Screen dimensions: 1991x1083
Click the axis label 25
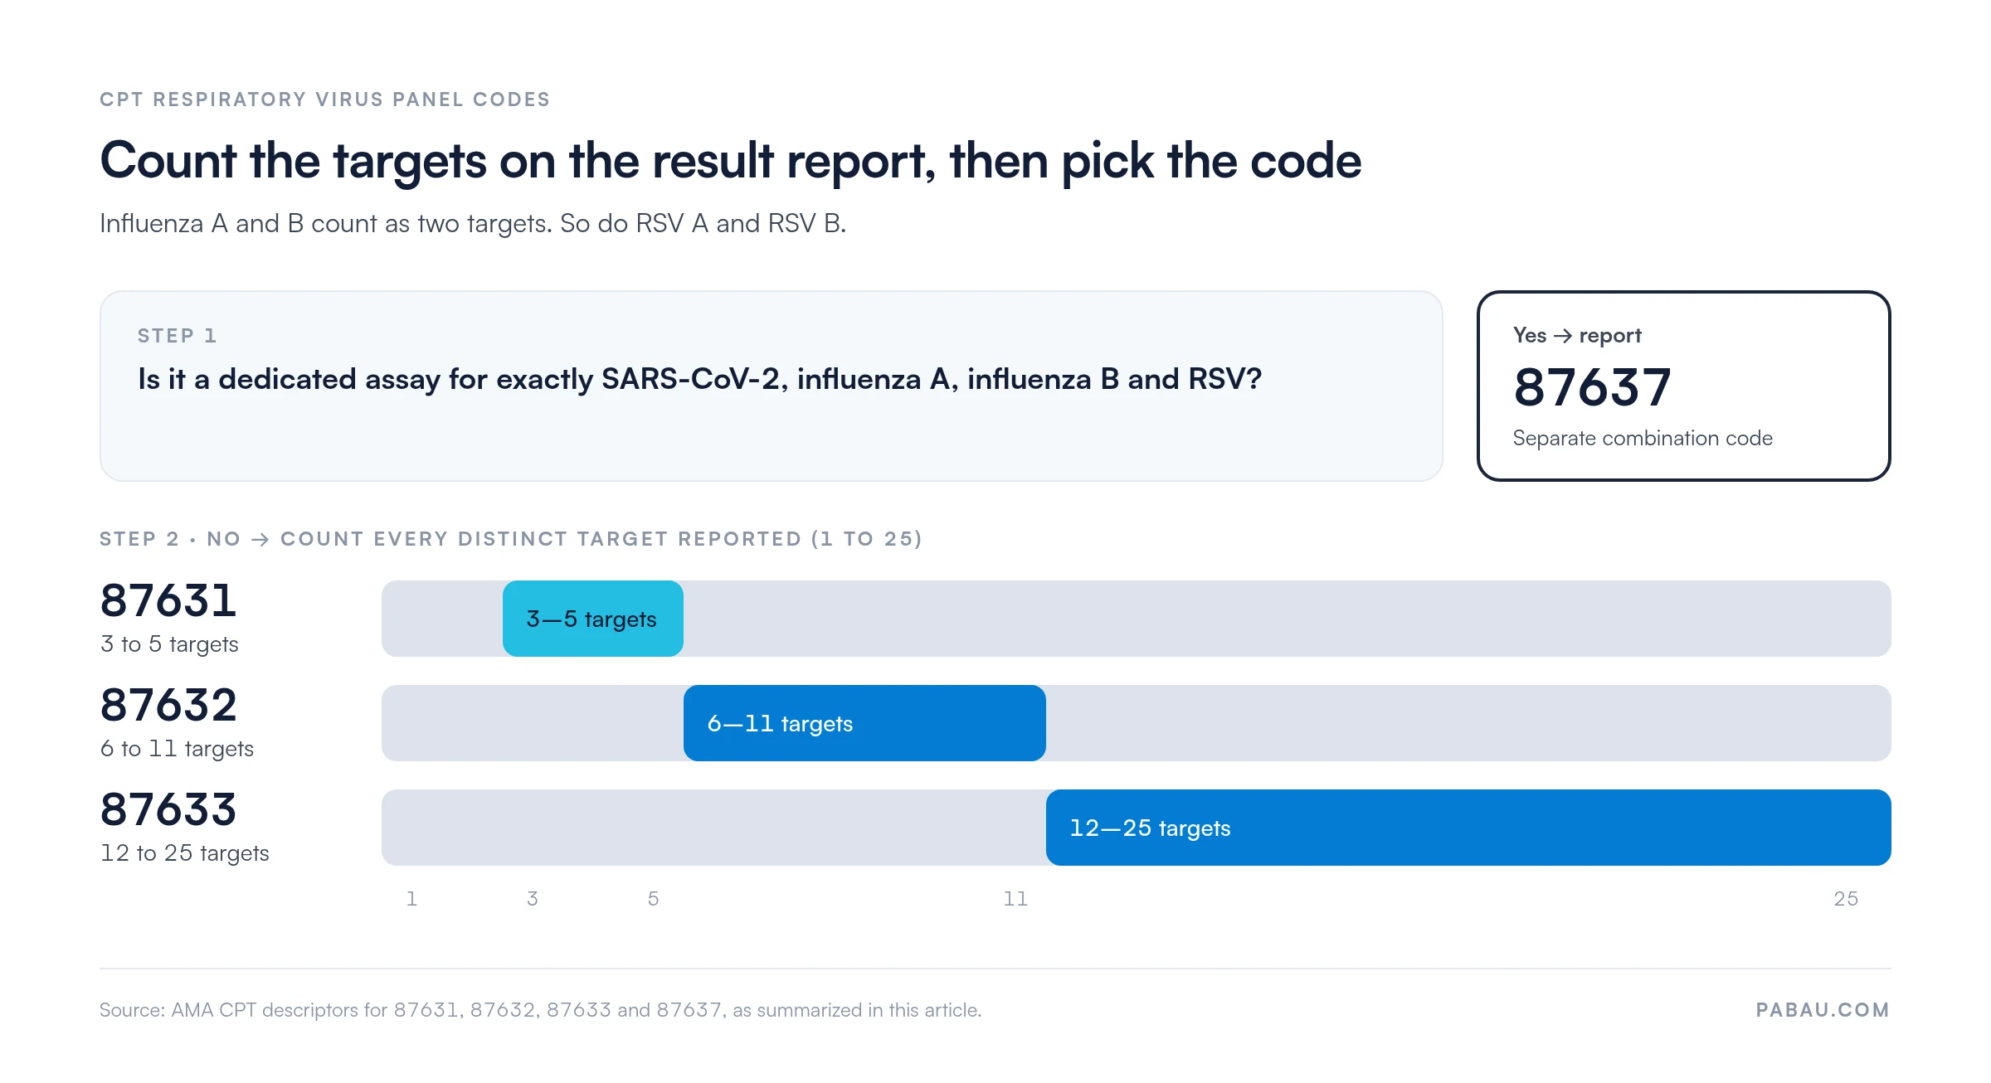1846,899
